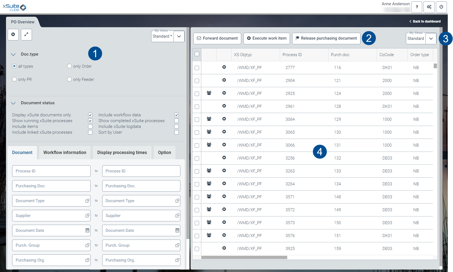Open the results table My Views dropdown
Image resolution: width=453 pixels, height=272 pixels.
[x=431, y=39]
